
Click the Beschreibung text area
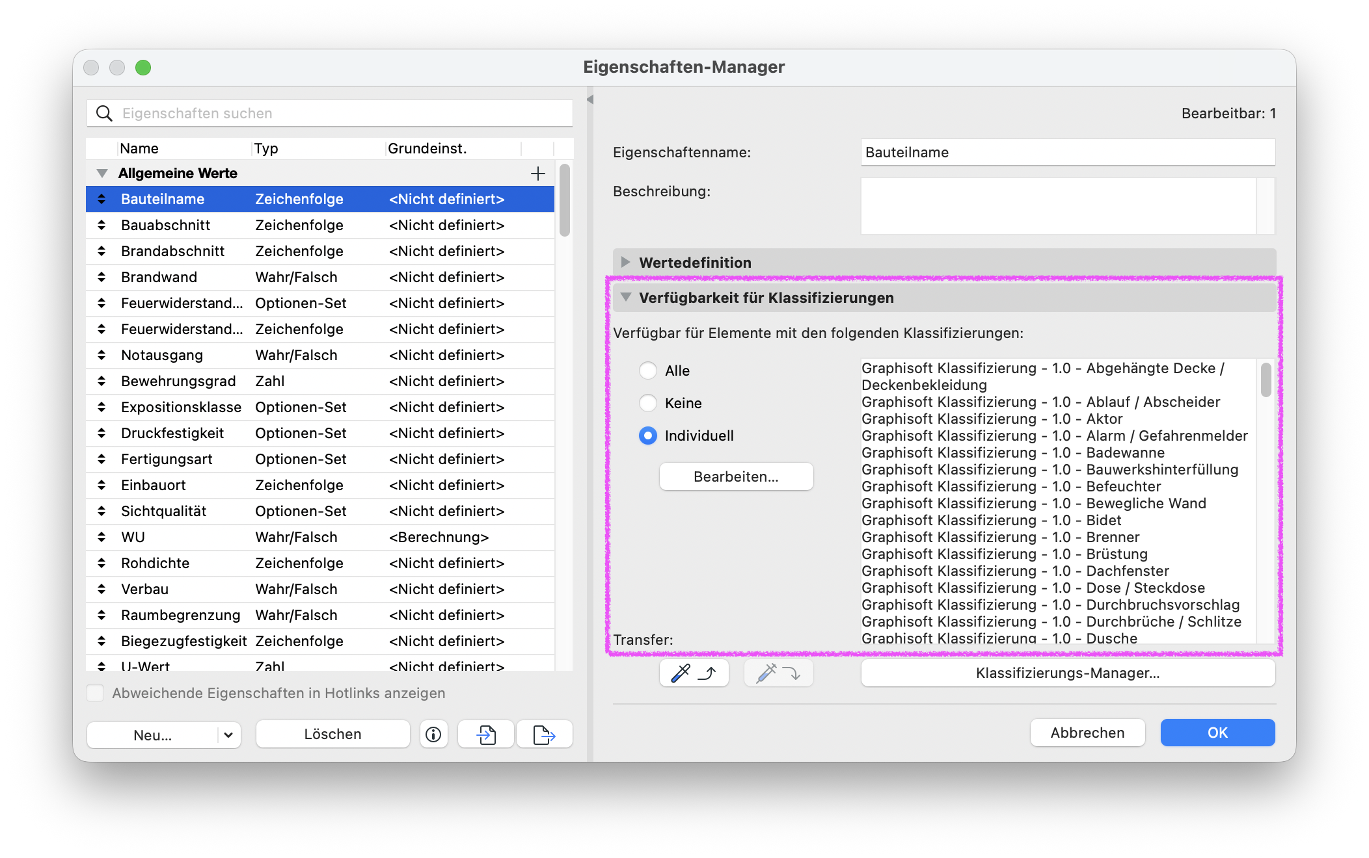1059,206
